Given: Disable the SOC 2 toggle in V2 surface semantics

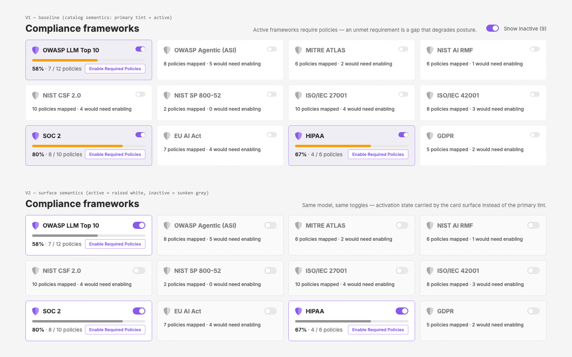Looking at the screenshot, I should 139,311.
